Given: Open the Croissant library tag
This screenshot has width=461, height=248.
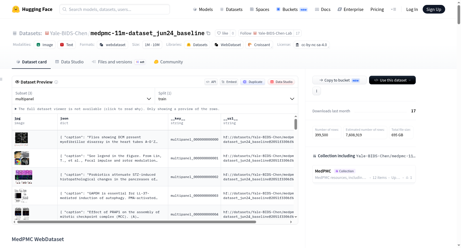Looking at the screenshot, I should point(259,45).
